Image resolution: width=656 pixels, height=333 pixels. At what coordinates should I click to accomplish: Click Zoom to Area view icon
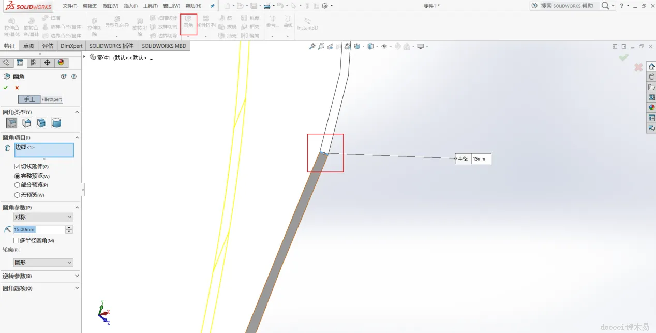tap(321, 46)
